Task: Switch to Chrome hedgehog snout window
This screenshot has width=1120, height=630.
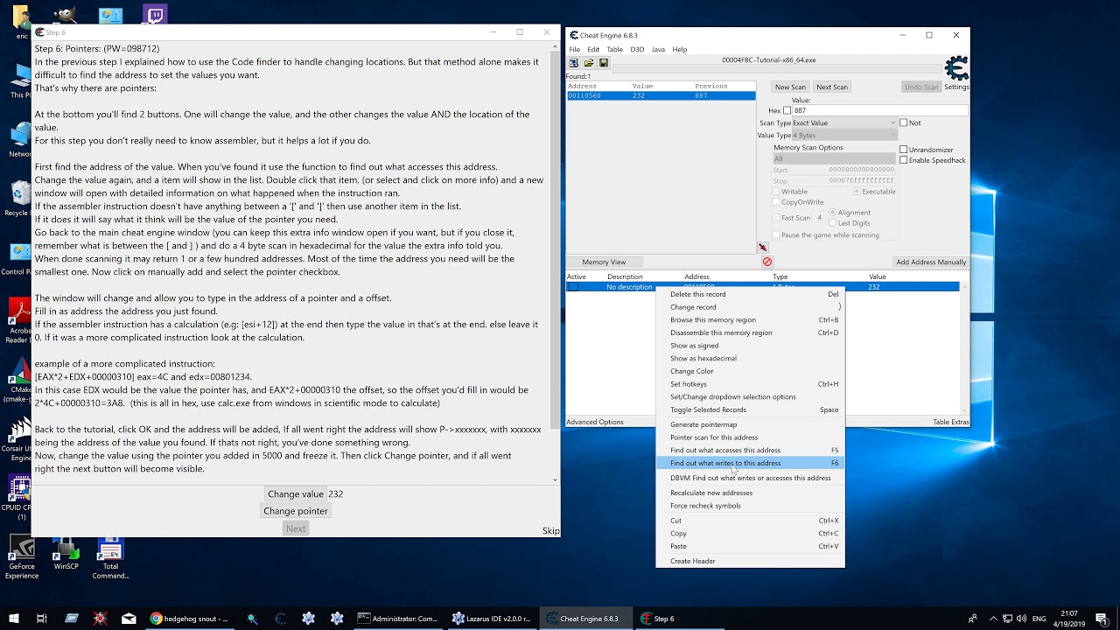Action: (190, 619)
